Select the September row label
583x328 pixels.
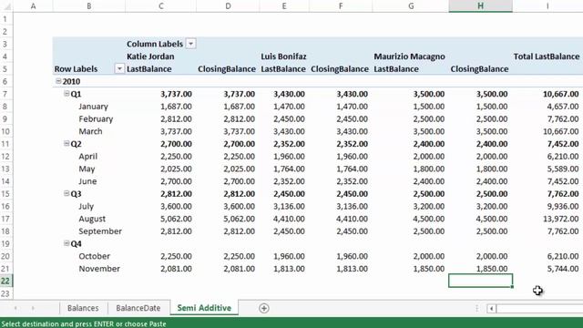click(x=100, y=231)
